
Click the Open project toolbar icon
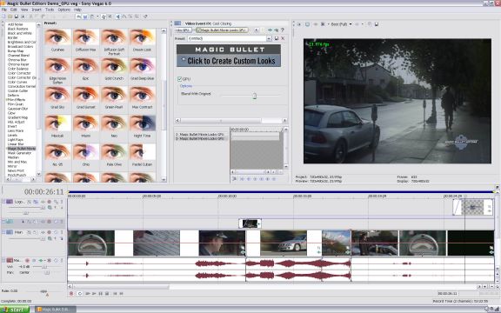point(10,17)
